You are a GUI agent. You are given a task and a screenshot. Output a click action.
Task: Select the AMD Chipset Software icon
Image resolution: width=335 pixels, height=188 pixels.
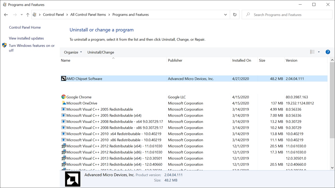tap(63, 79)
